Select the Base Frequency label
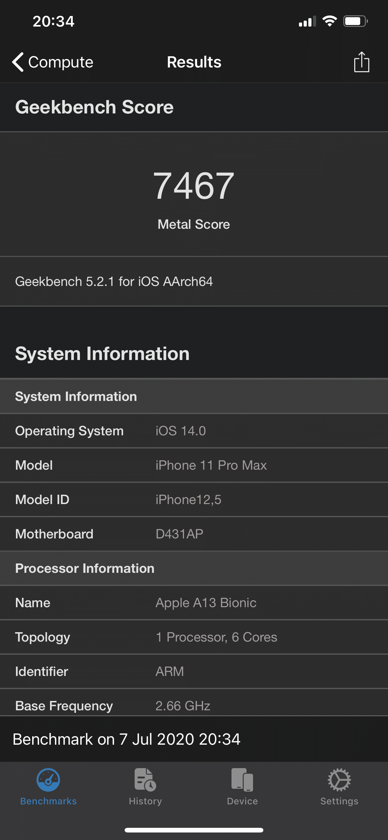This screenshot has width=388, height=840. point(64,706)
